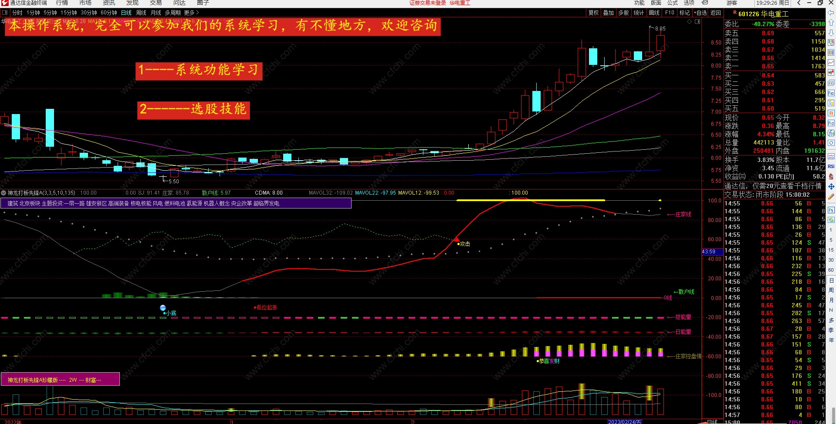This screenshot has height=424, width=836.
Task: Select the 日 daily period in sidebar
Action: [831, 280]
